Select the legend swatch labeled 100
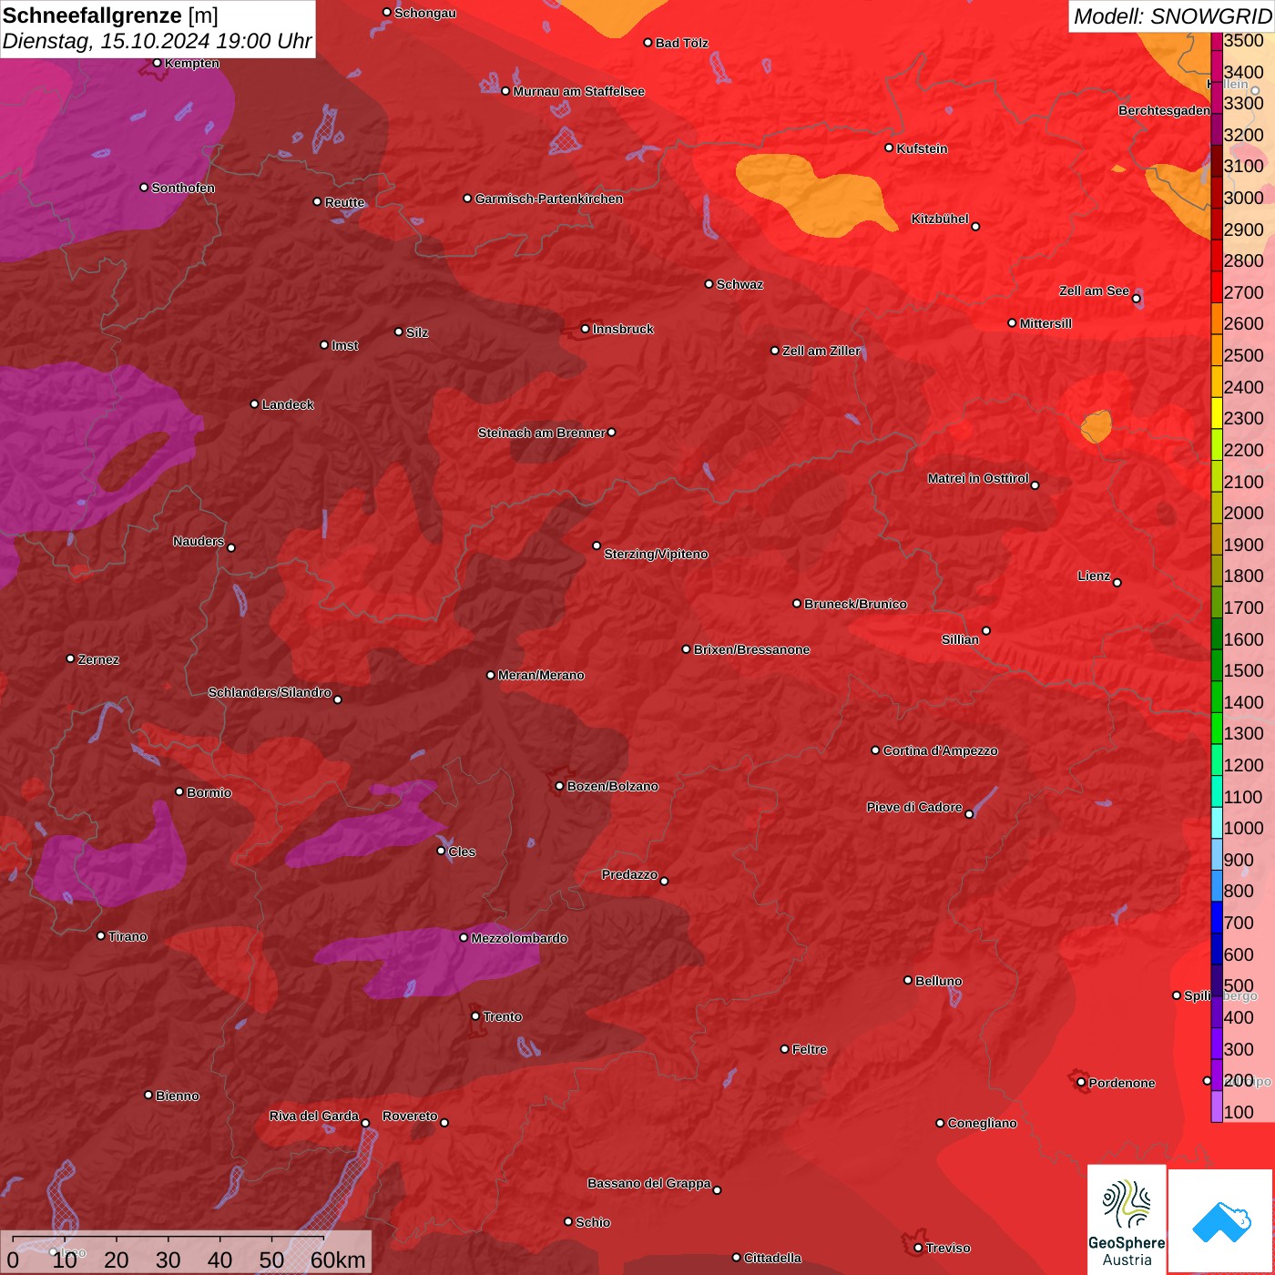 pos(1217,1107)
